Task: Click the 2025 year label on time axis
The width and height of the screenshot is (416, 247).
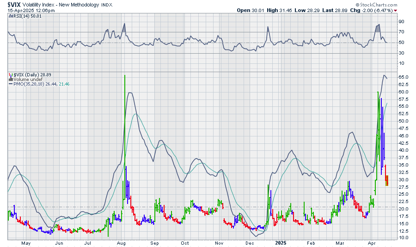Action: [x=280, y=242]
